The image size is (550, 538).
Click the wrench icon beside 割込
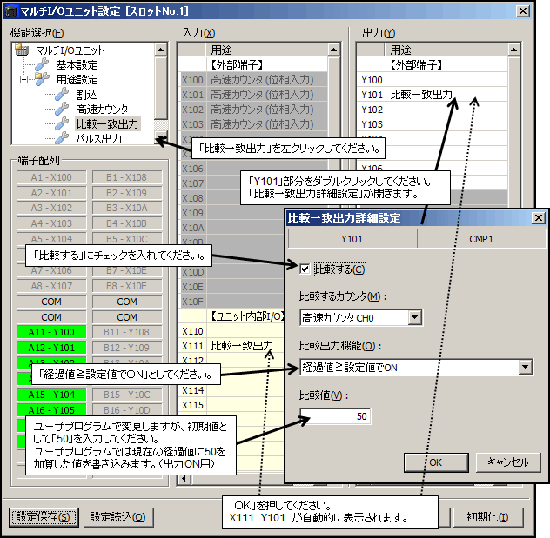pos(61,95)
